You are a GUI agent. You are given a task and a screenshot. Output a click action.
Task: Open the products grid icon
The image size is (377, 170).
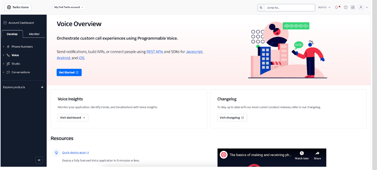(x=353, y=7)
